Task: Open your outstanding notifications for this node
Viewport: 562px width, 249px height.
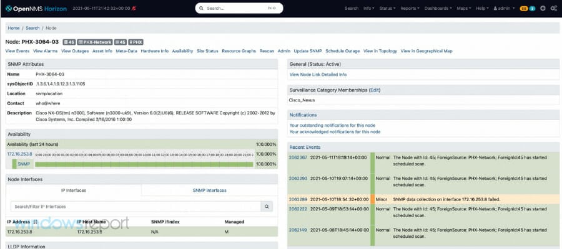Action: (x=332, y=125)
